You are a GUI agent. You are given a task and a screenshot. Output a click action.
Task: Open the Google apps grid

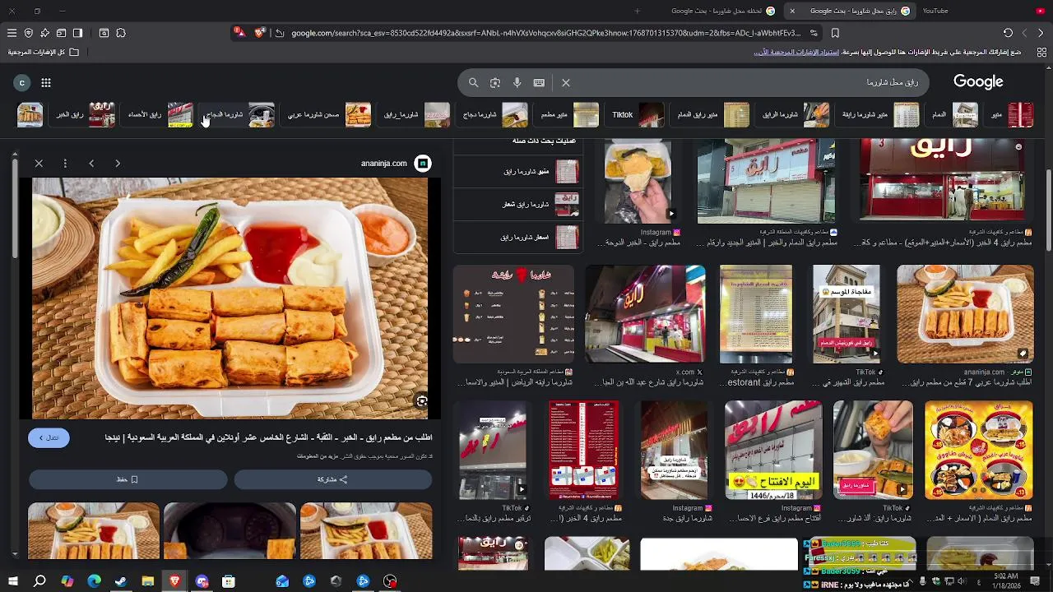tap(46, 82)
